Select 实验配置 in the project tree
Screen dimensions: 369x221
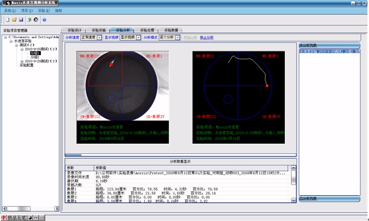[27, 65]
